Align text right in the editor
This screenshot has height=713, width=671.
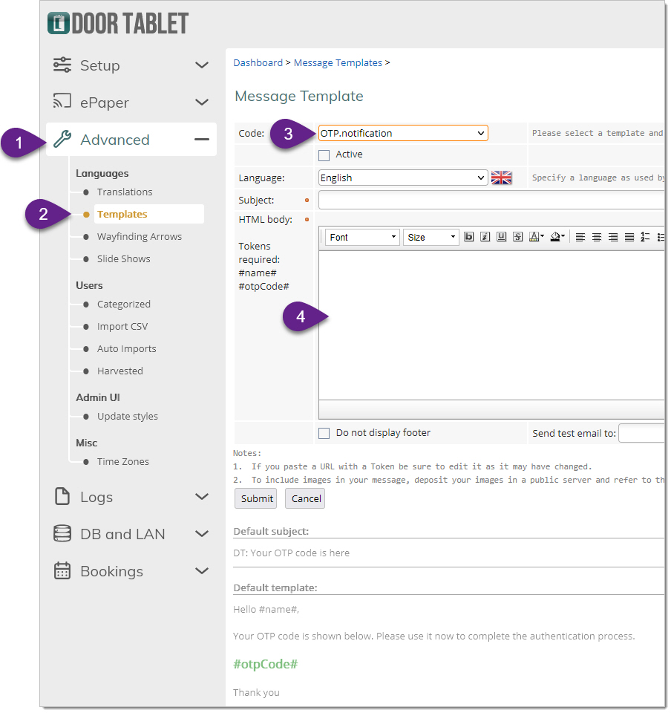pyautogui.click(x=613, y=237)
